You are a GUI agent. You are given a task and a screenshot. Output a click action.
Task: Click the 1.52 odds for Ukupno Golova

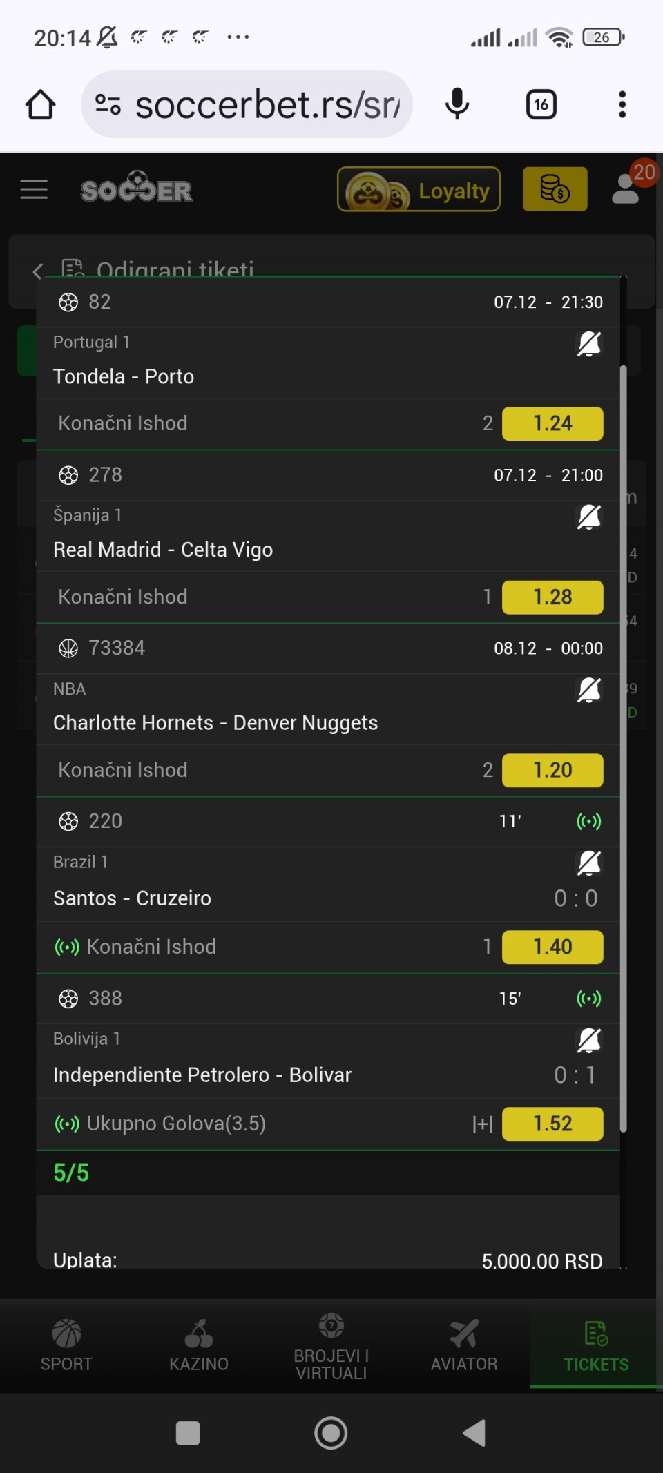pyautogui.click(x=552, y=1124)
